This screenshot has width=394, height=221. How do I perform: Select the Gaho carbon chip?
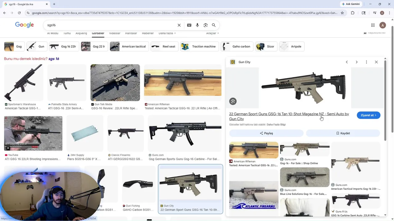click(237, 46)
